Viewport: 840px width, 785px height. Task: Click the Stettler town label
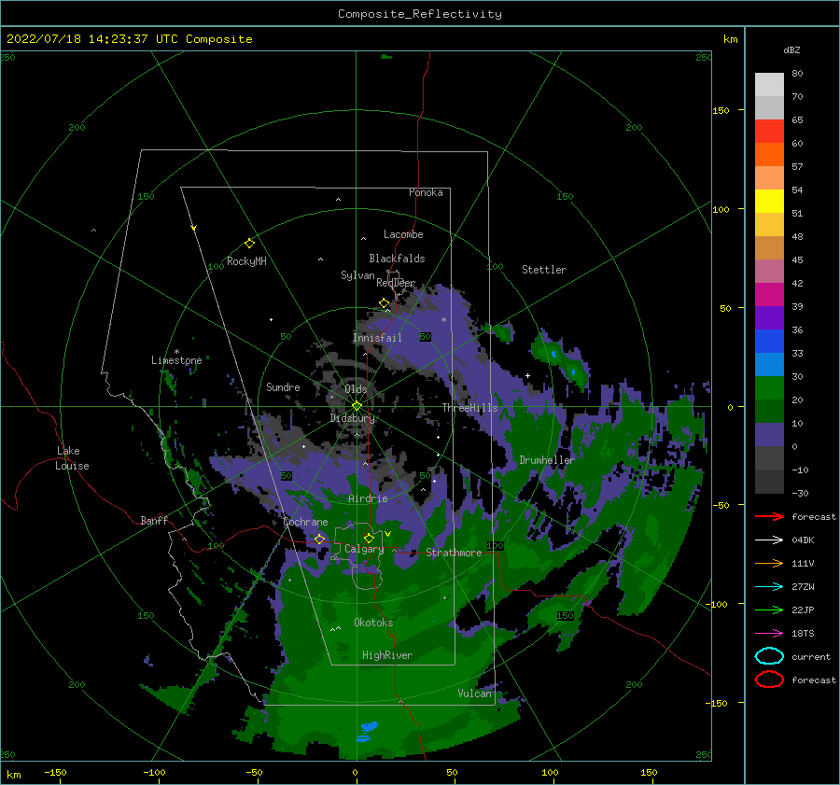click(544, 270)
